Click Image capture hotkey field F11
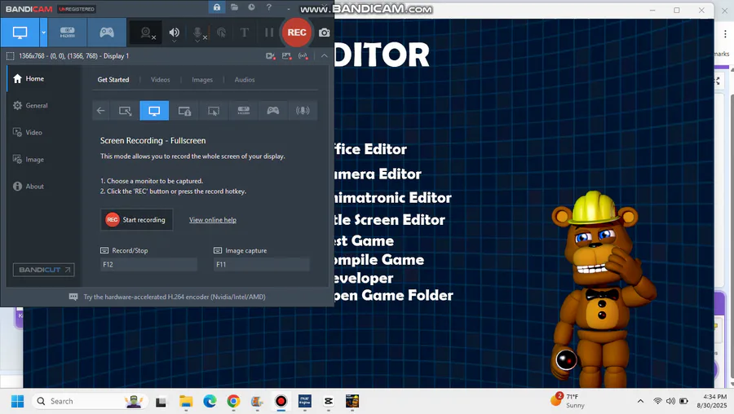734x414 pixels. point(261,264)
